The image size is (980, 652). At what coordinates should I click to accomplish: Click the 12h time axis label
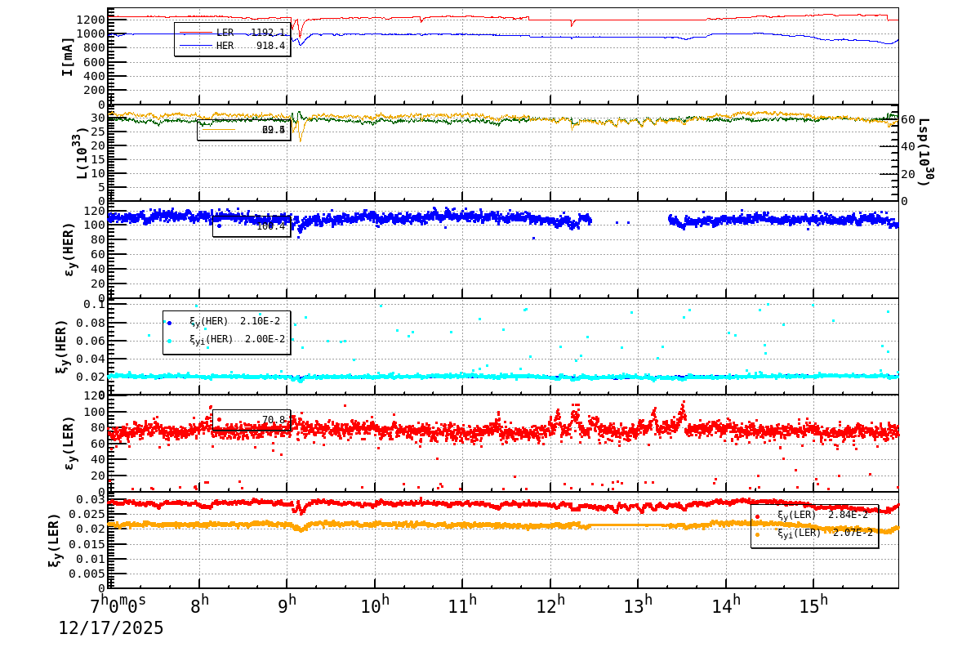(551, 605)
